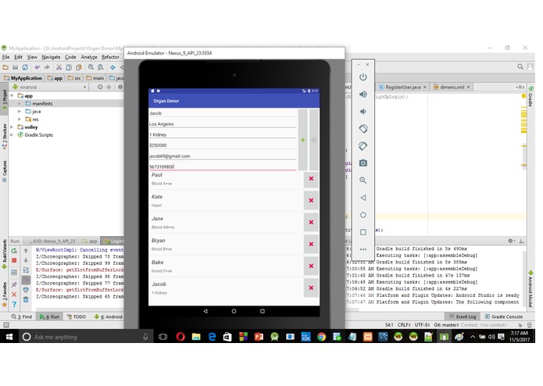Click the green plus add button in the app

[302, 140]
